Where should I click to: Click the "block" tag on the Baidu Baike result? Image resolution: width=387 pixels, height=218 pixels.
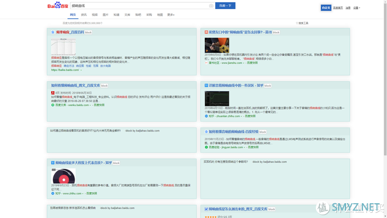pos(88,32)
